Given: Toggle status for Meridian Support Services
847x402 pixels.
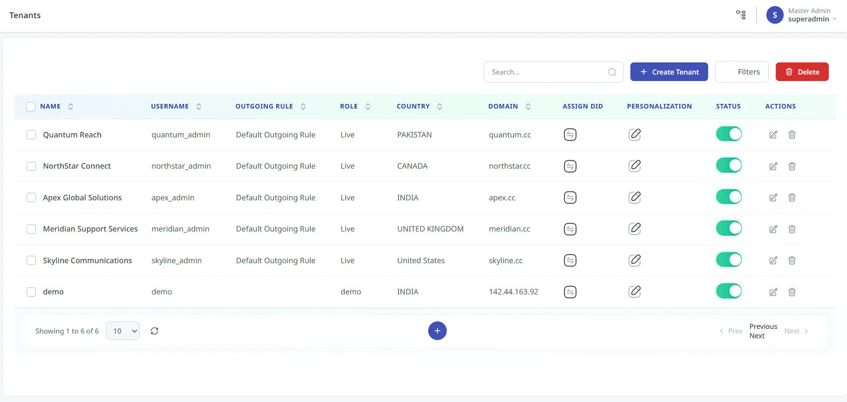Looking at the screenshot, I should pos(729,228).
